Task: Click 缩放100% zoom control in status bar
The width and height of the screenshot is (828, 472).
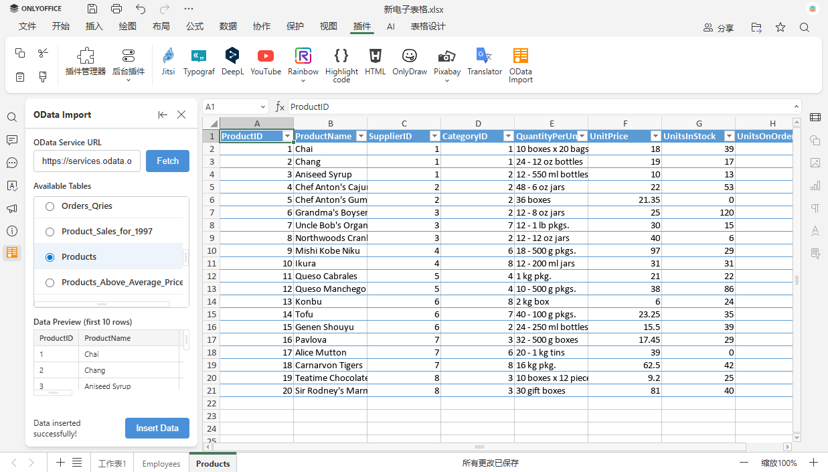Action: pos(780,463)
